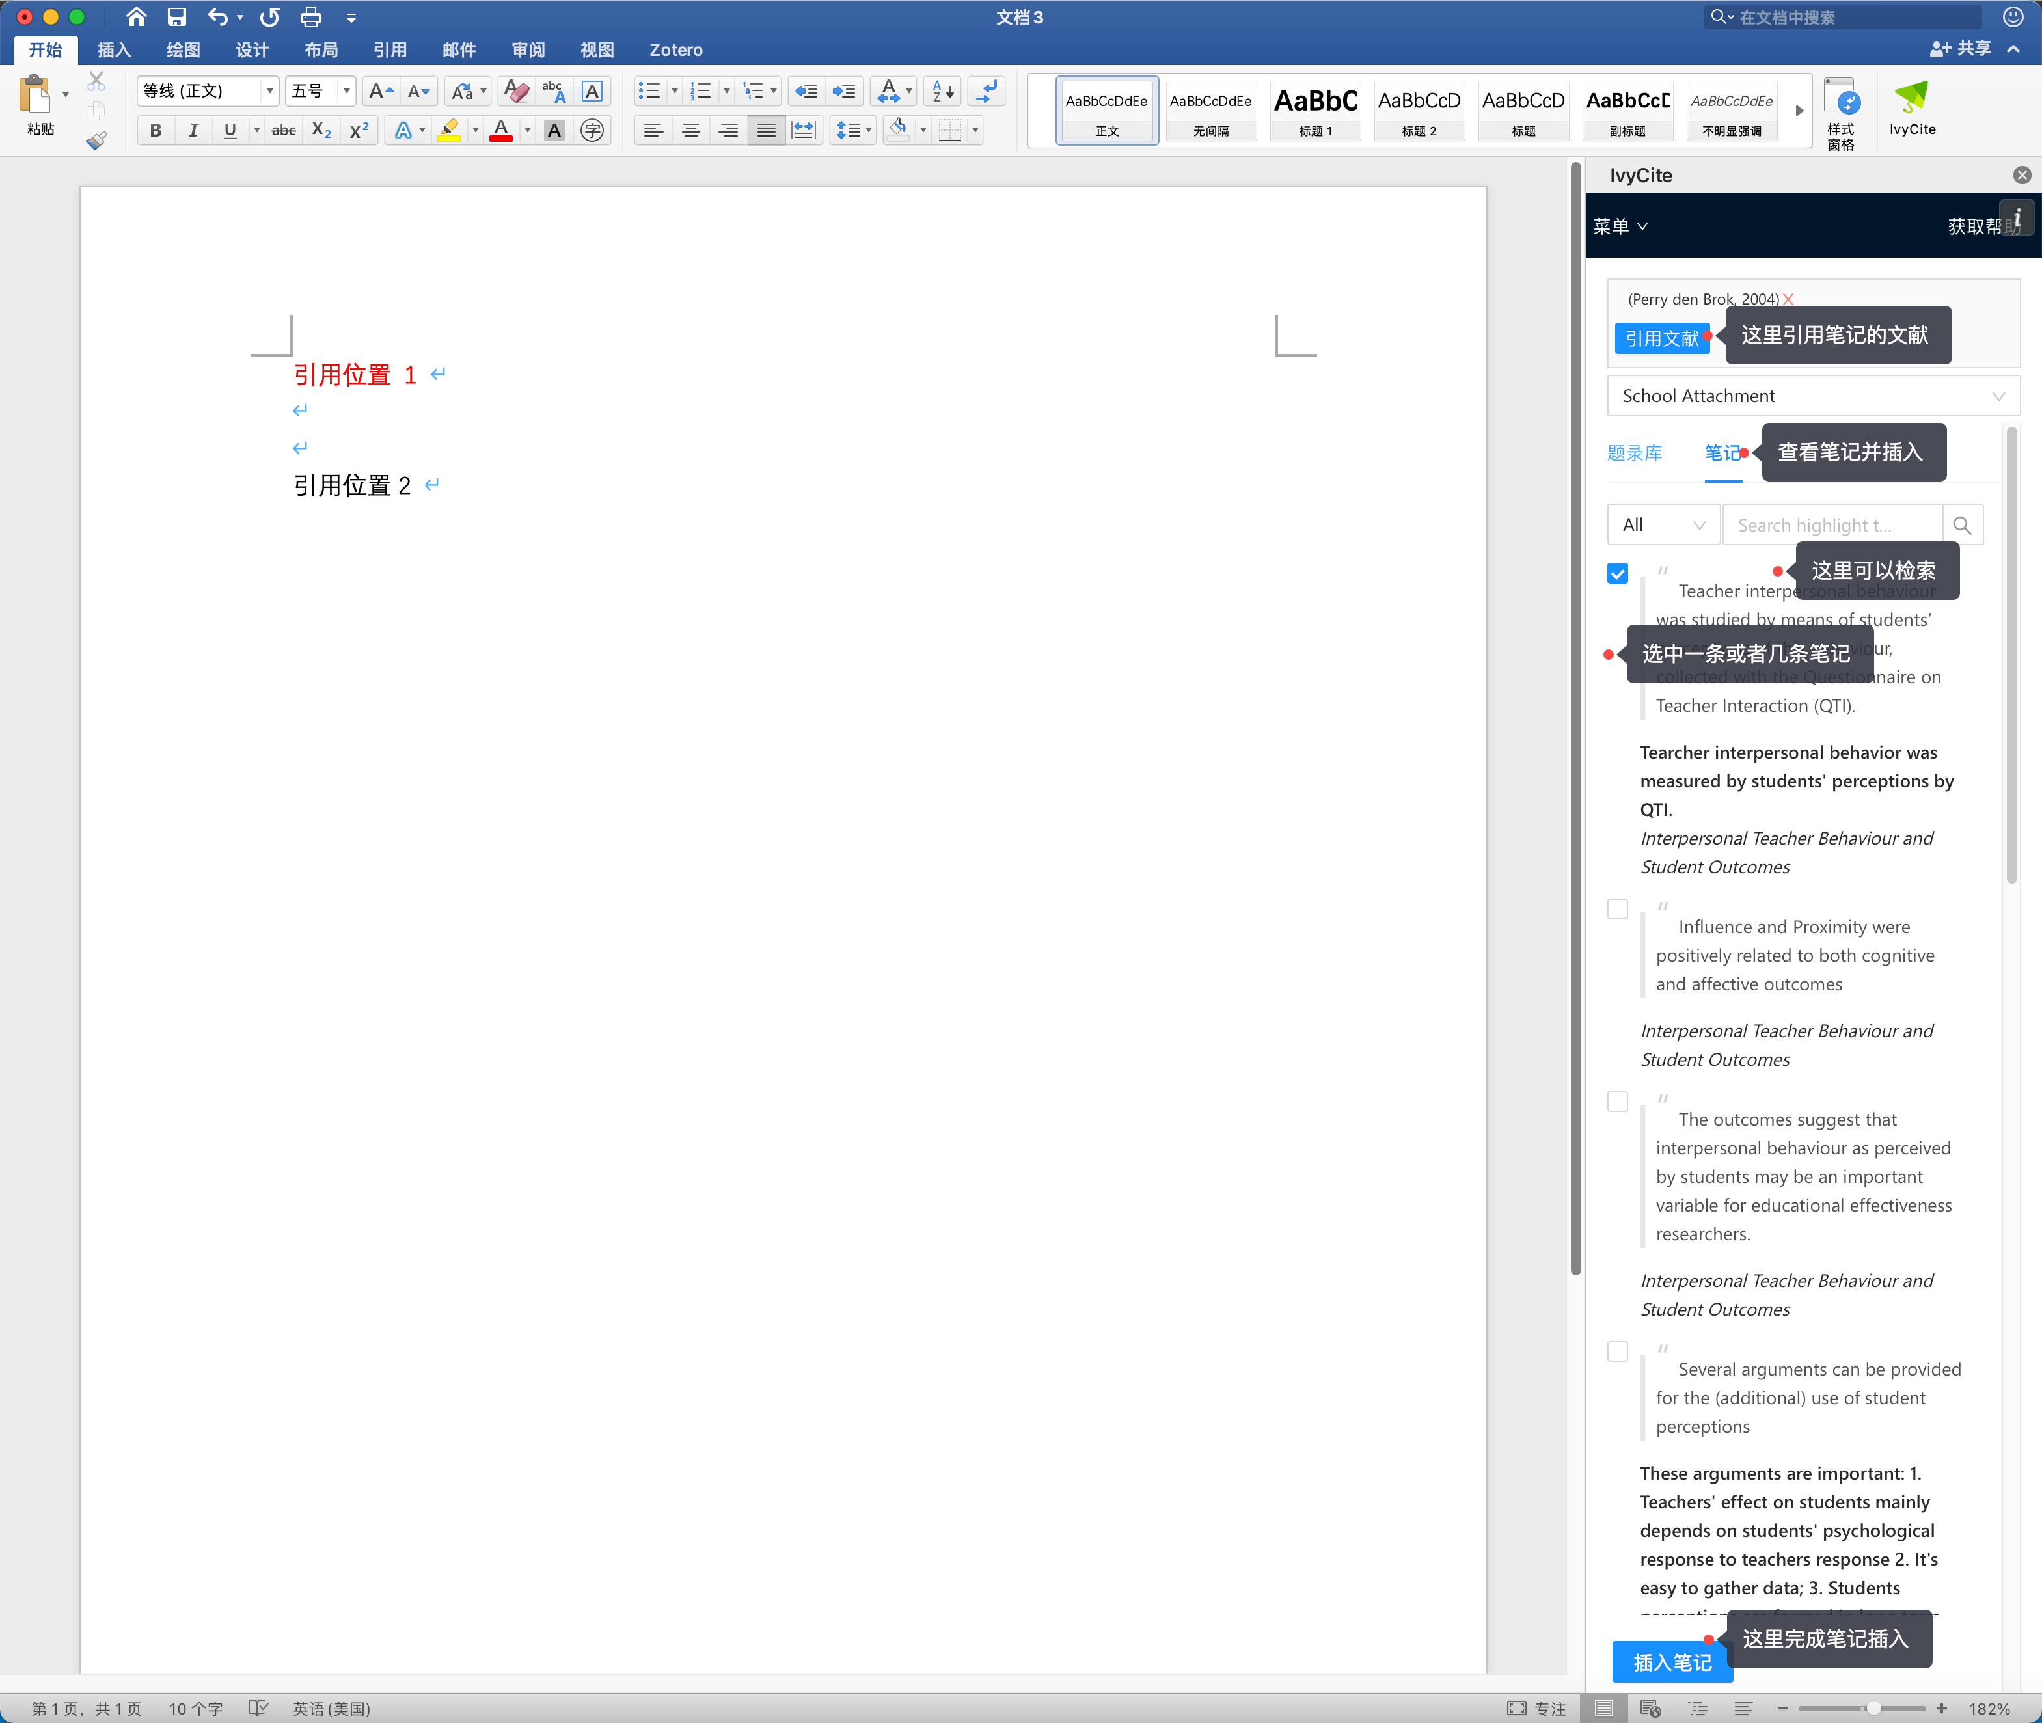
Task: Click the IvyCite ribbon icon
Action: pos(1911,107)
